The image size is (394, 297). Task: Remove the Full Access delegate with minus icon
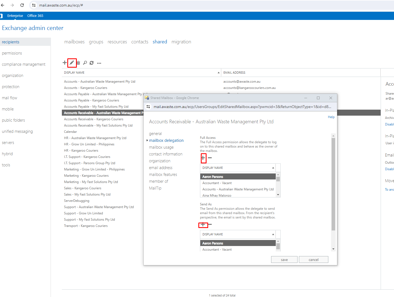tap(210, 158)
